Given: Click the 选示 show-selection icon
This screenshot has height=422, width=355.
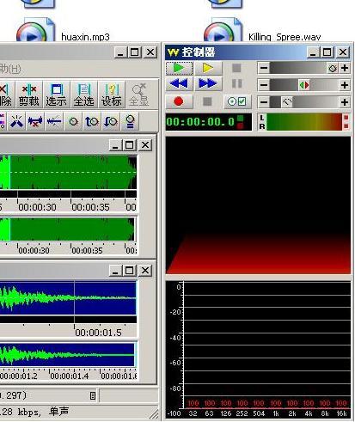Looking at the screenshot, I should [x=56, y=95].
